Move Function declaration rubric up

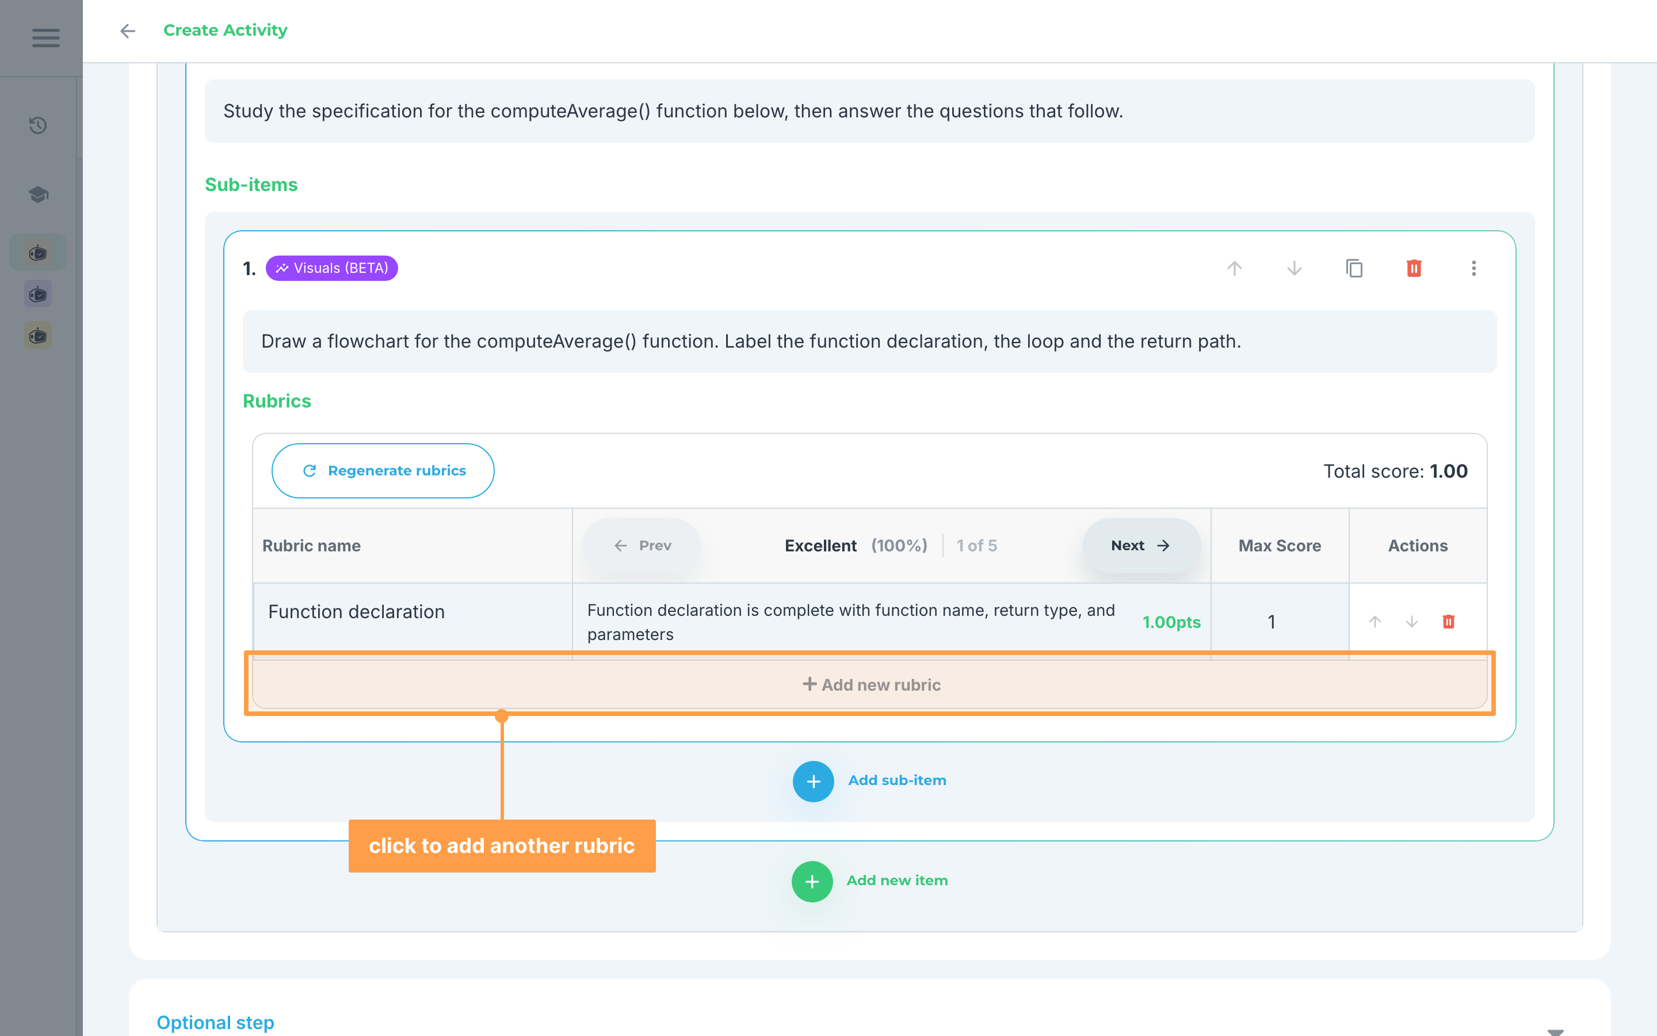[1375, 622]
